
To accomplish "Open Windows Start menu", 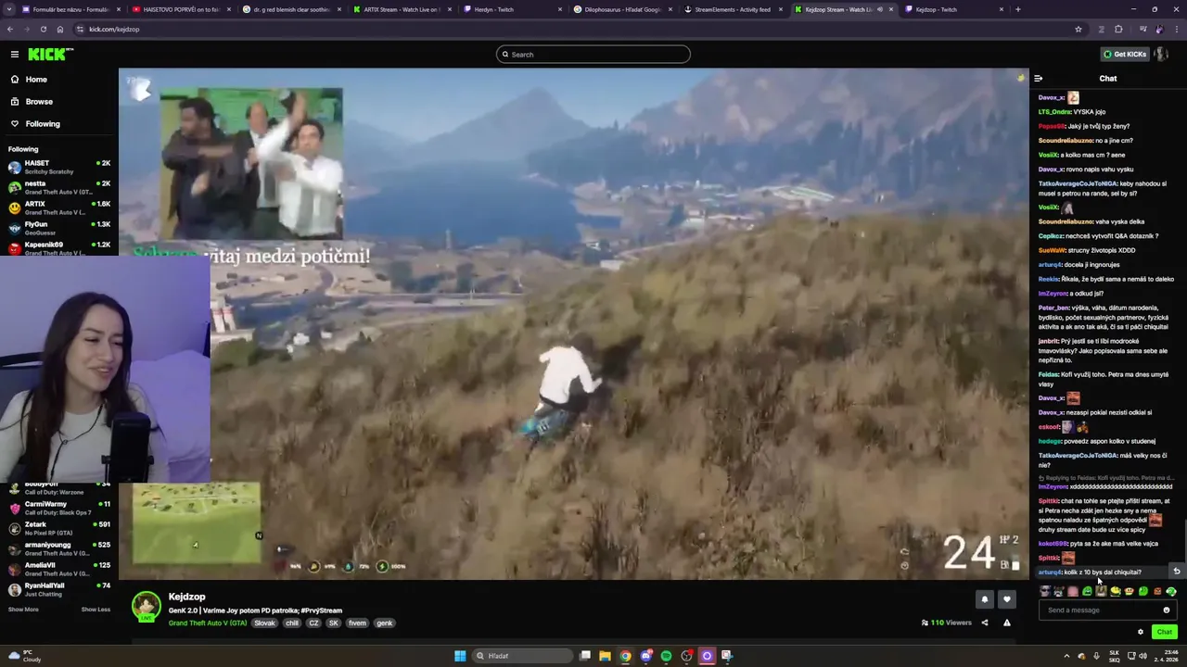I will point(460,656).
